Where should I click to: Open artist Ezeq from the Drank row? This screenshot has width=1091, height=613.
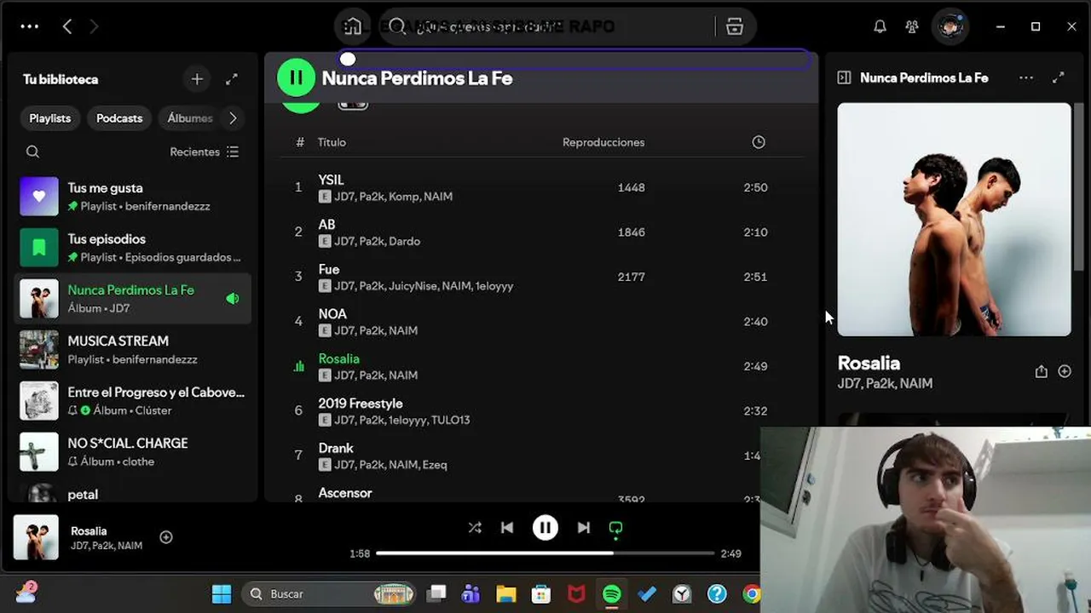[x=434, y=465]
